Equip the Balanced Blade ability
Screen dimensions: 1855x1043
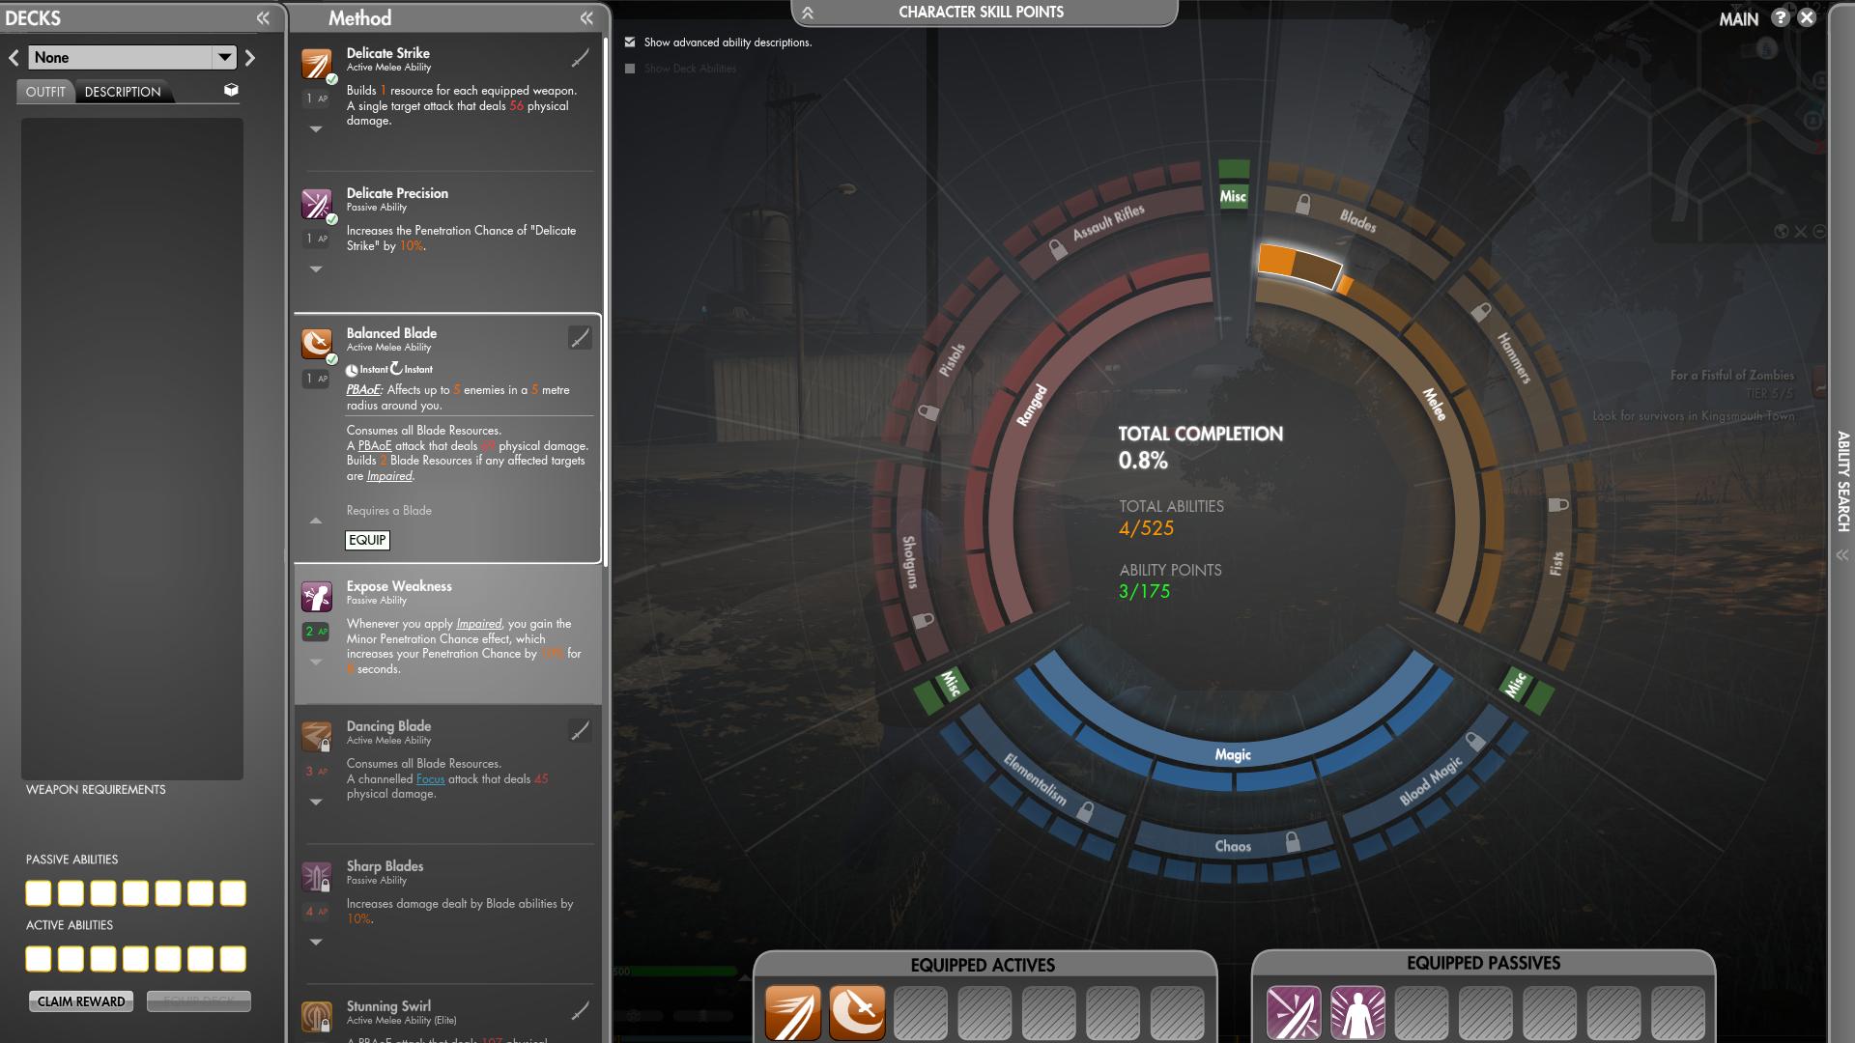[x=367, y=540]
